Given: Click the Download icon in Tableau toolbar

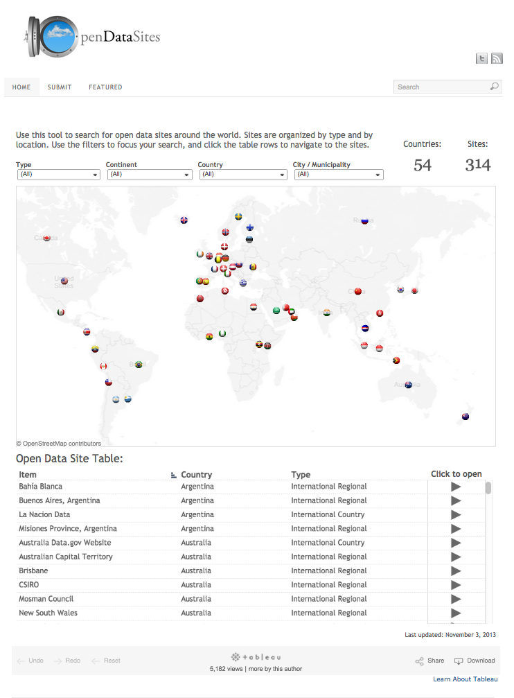Looking at the screenshot, I should click(459, 661).
